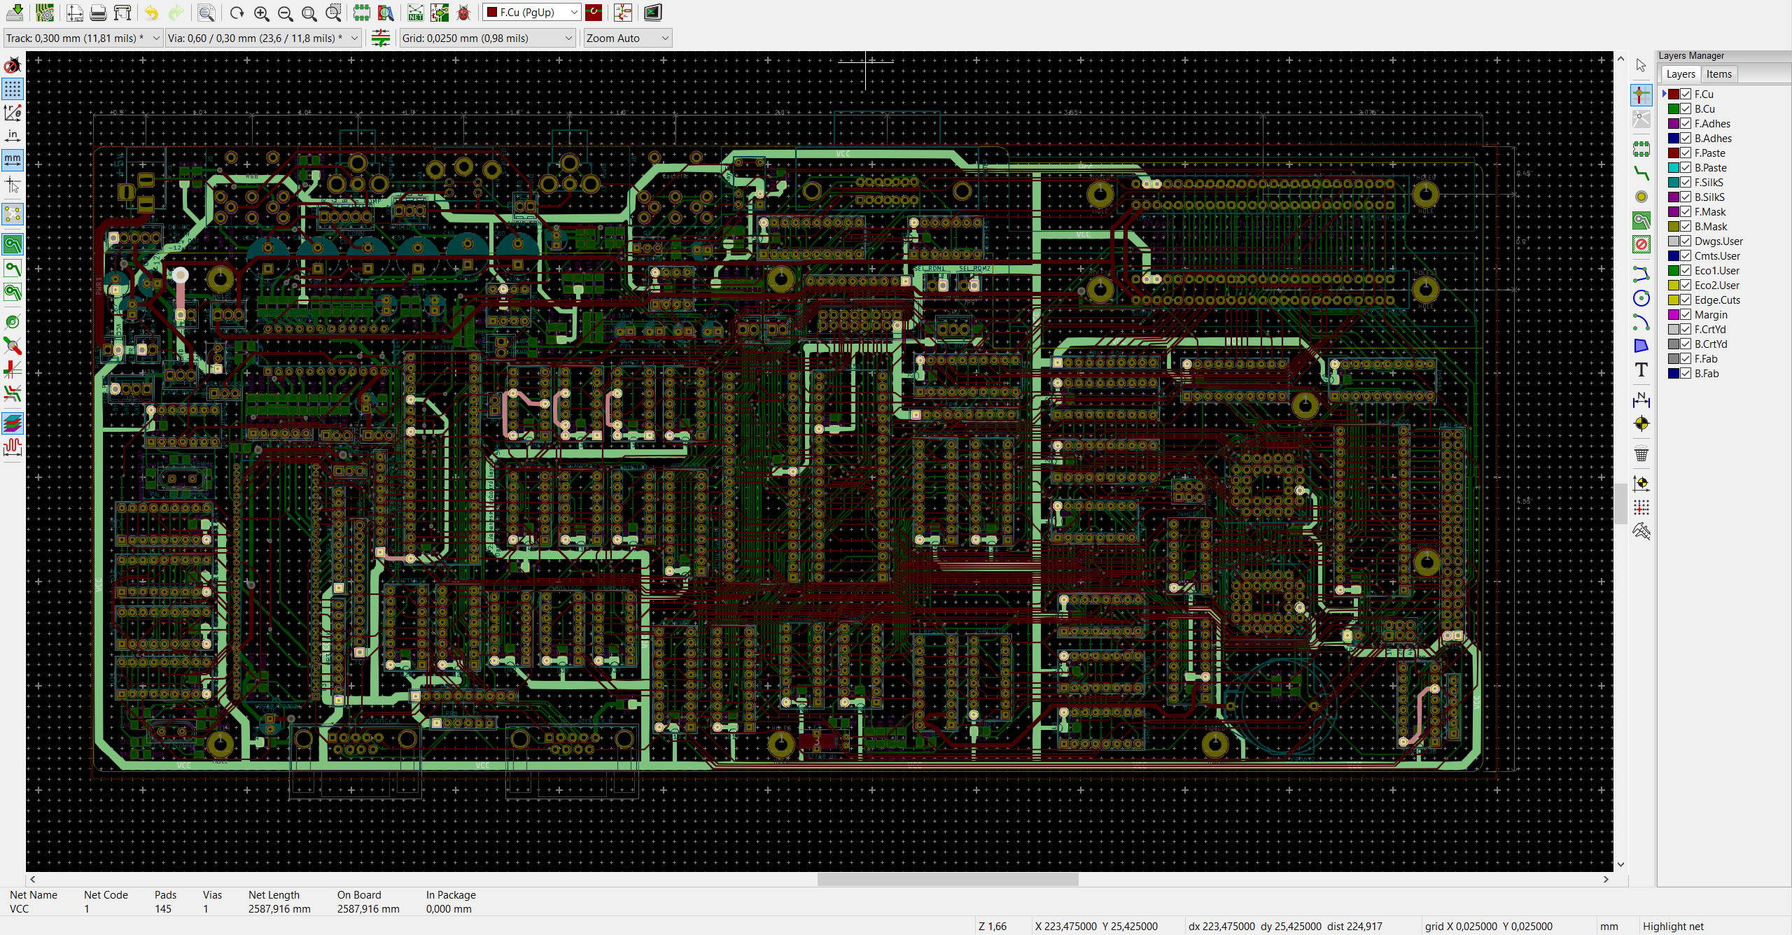Expand the Zoom Auto dropdown
The height and width of the screenshot is (935, 1792).
[x=628, y=38]
